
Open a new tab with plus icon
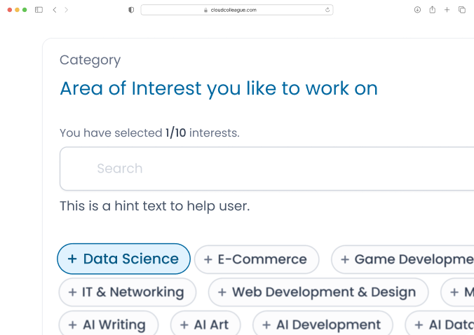pos(447,10)
